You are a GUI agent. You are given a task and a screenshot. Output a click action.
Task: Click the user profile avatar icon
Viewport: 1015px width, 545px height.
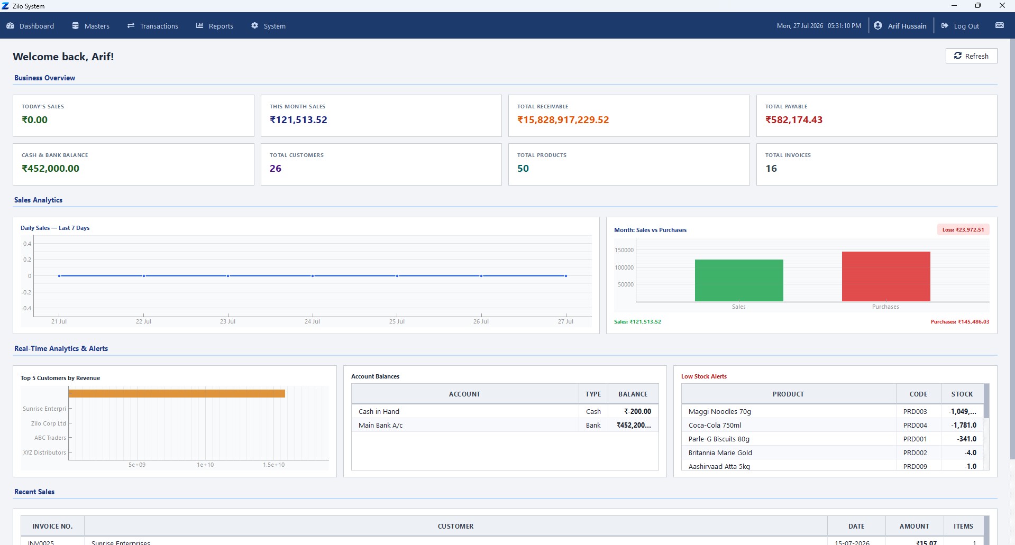[x=877, y=25]
